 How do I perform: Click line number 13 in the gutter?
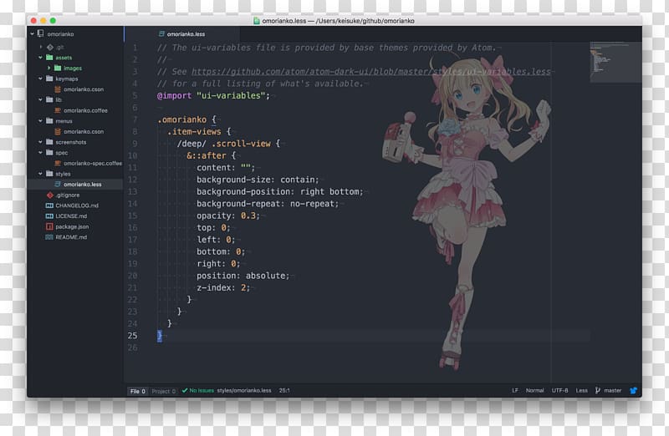(132, 192)
